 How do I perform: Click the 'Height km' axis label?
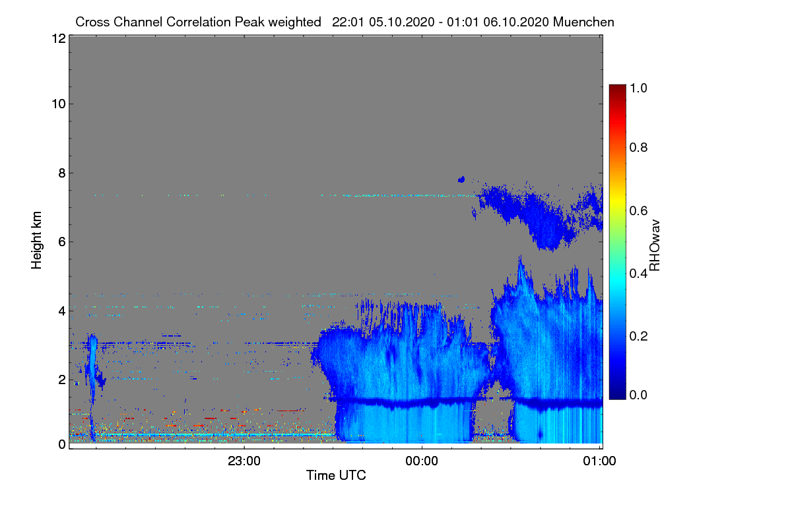click(x=37, y=239)
